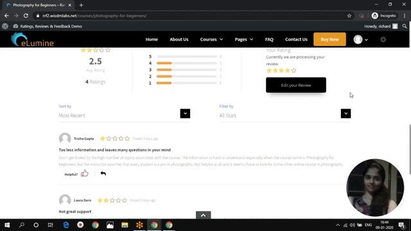Click the Buy Now button
This screenshot has width=411, height=231.
(x=329, y=39)
